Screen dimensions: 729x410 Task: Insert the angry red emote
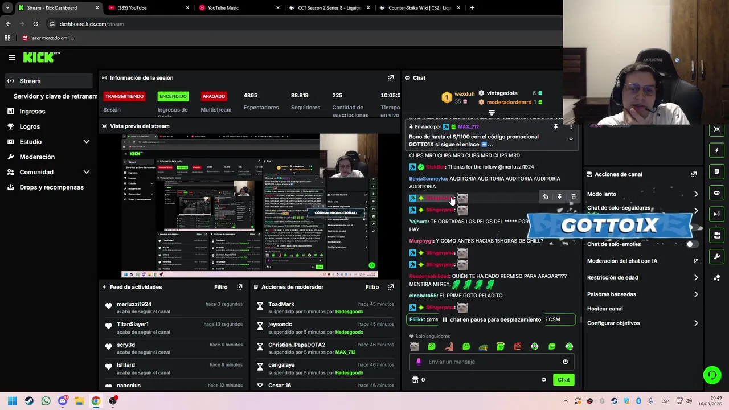[x=518, y=346]
